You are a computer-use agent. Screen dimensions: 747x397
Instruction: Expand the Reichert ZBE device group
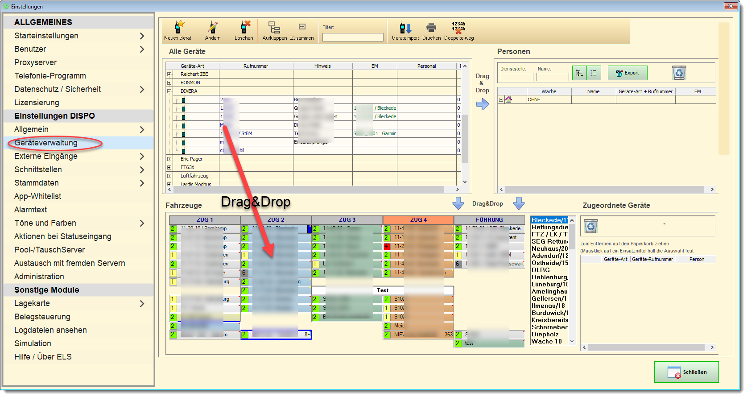169,74
